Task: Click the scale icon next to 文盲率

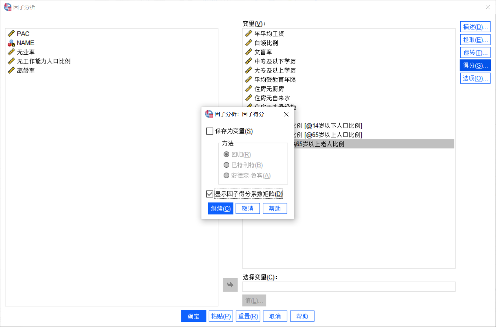Action: (x=249, y=52)
